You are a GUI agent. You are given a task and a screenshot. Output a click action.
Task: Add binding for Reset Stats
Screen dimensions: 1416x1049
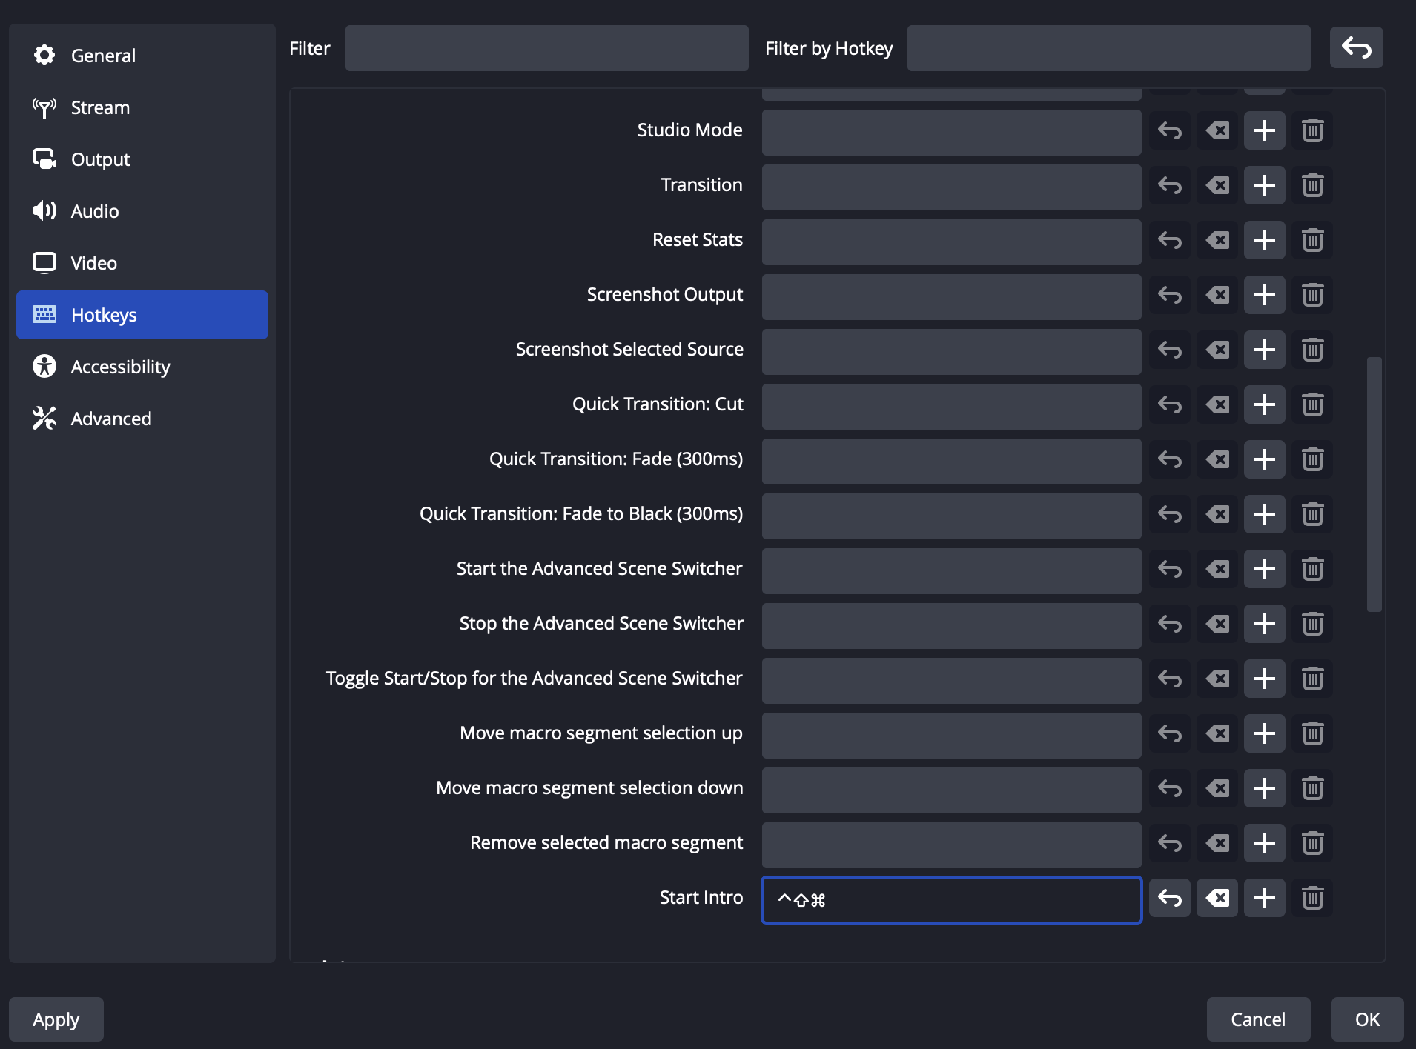(x=1264, y=241)
